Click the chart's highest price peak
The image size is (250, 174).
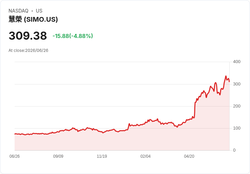tap(226, 76)
